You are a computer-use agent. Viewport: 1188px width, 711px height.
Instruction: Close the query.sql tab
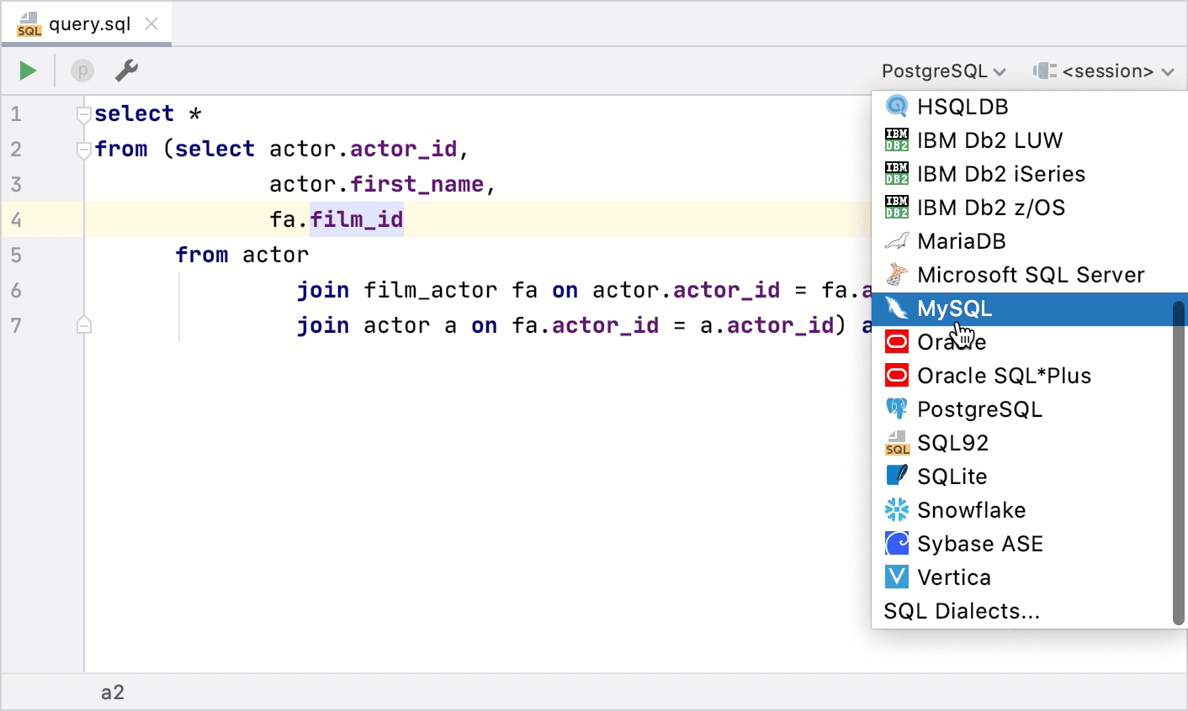point(151,24)
